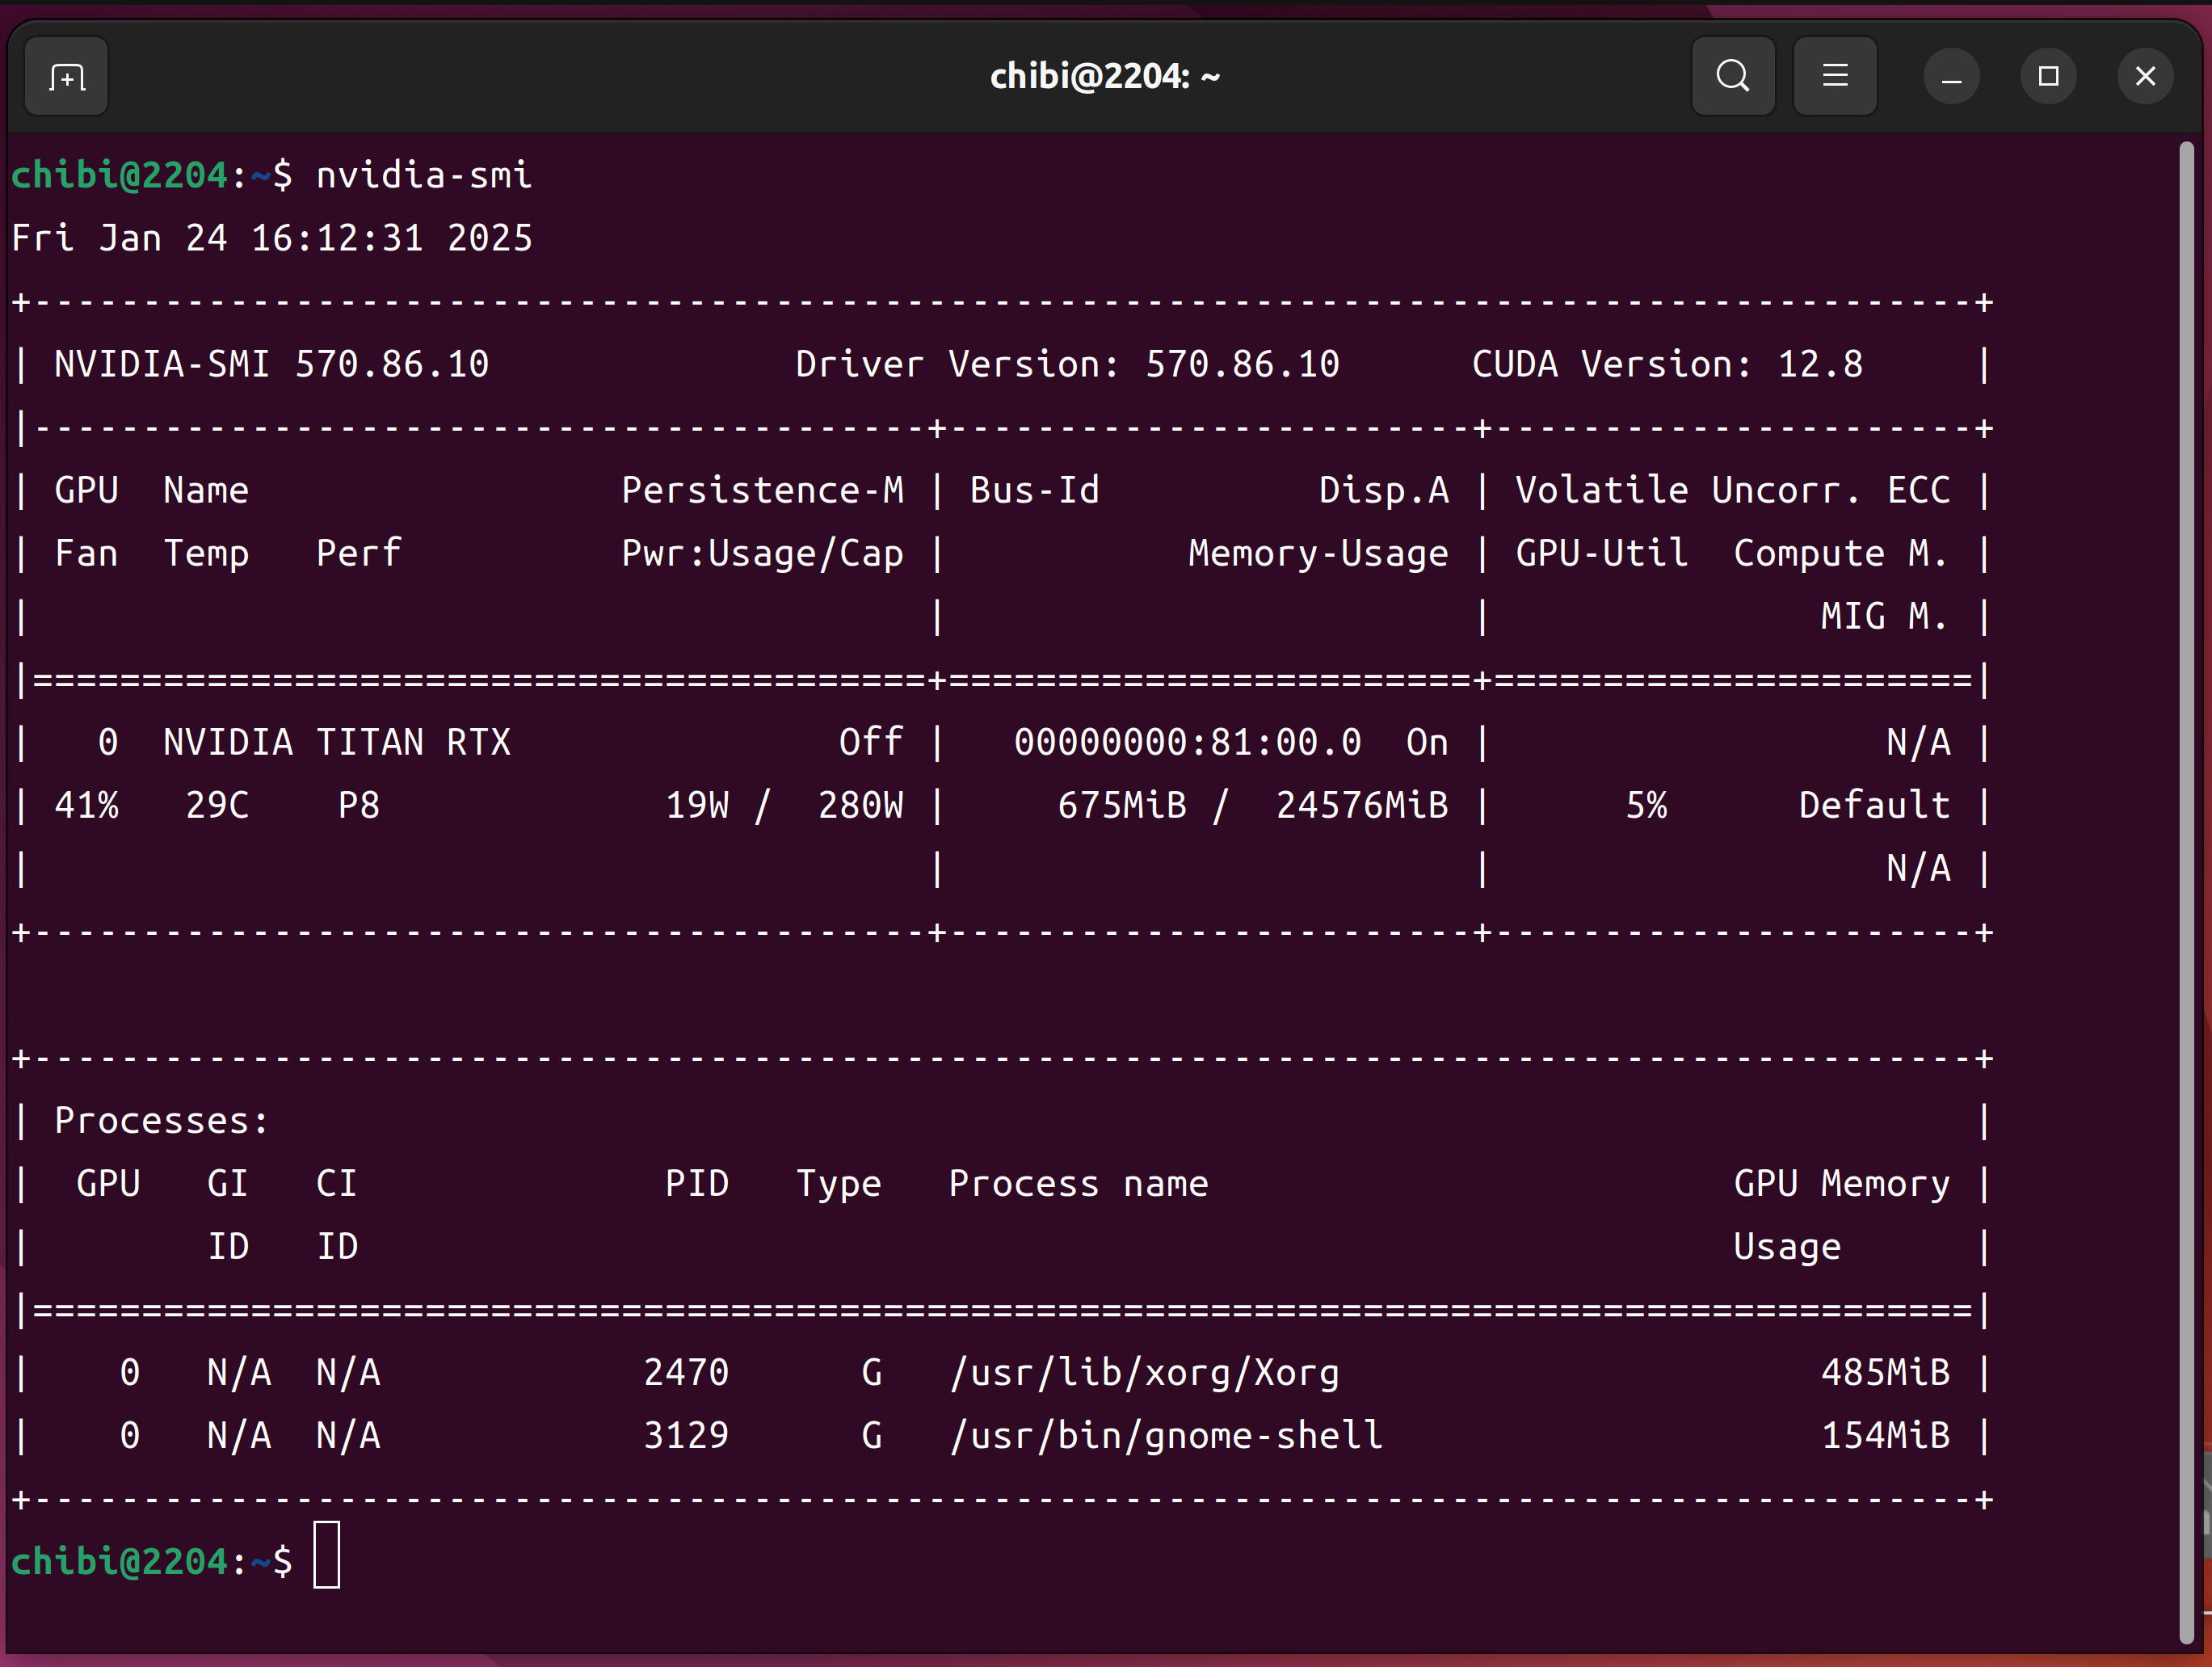2212x1667 pixels.
Task: Open a new terminal tab
Action: (x=66, y=77)
